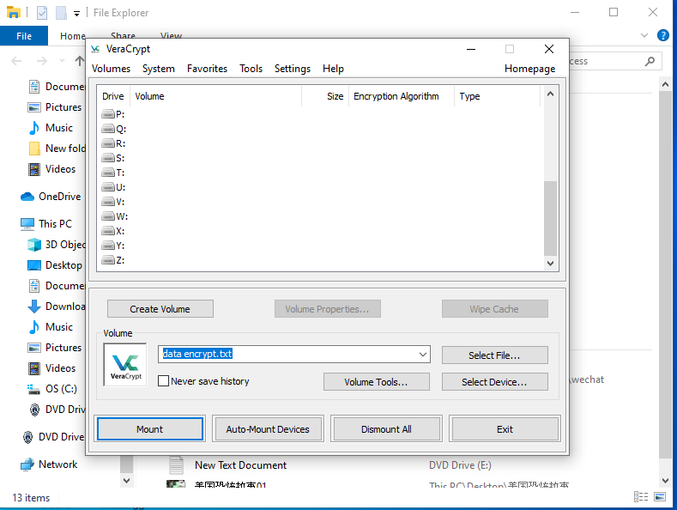Open VeraCrypt Help menu
Image resolution: width=677 pixels, height=510 pixels.
[x=333, y=69]
